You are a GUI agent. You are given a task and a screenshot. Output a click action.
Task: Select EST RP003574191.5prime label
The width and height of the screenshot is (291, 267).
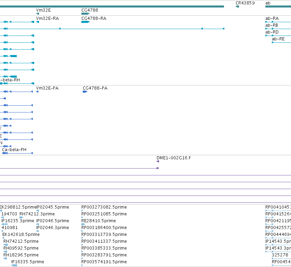[104, 262]
